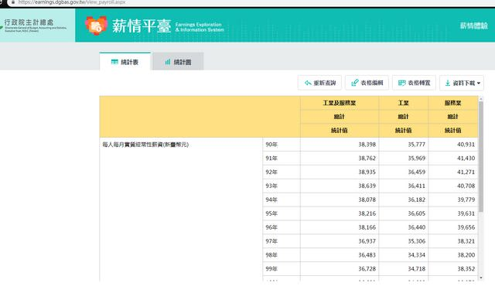The image size is (495, 293).
Task: Click the lock icon in the address bar
Action: pos(13,2)
